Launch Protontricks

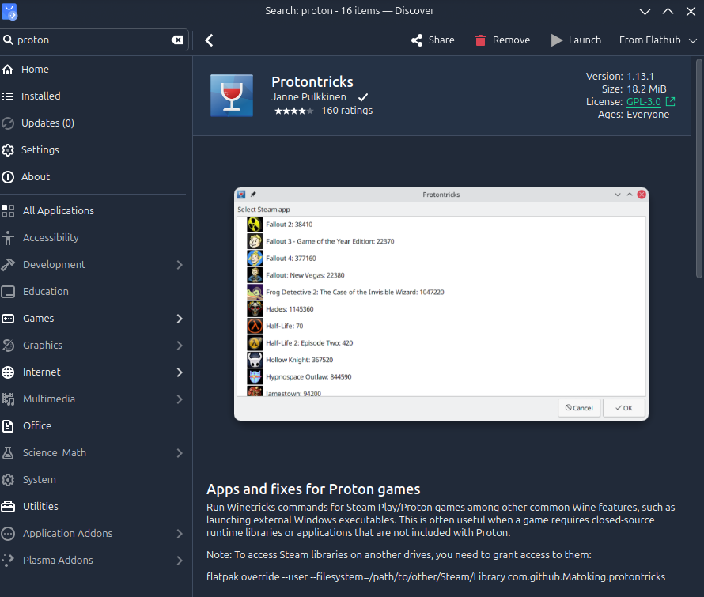[576, 40]
